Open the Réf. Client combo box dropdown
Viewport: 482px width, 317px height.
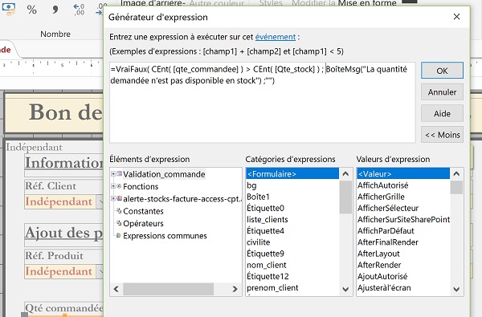[x=100, y=201]
